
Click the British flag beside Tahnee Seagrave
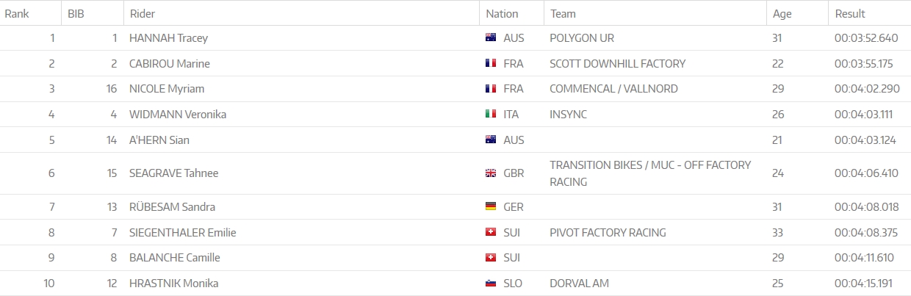click(491, 173)
